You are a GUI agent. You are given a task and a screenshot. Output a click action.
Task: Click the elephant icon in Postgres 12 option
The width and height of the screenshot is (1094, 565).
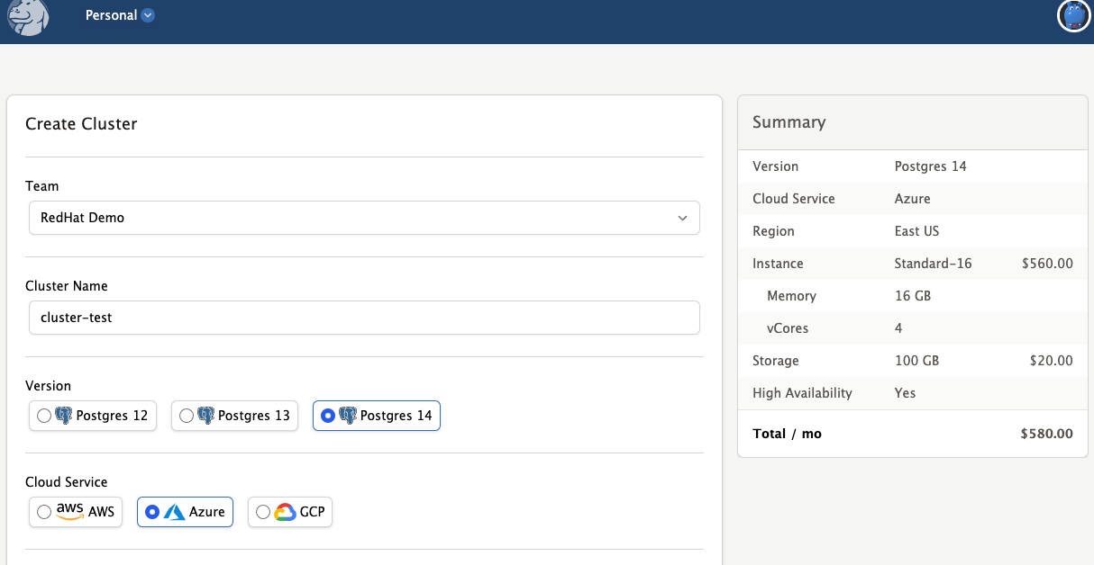click(x=65, y=415)
